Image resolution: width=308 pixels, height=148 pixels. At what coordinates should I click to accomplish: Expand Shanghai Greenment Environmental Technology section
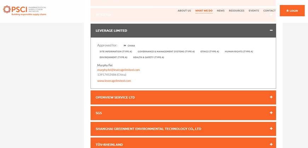148,129
